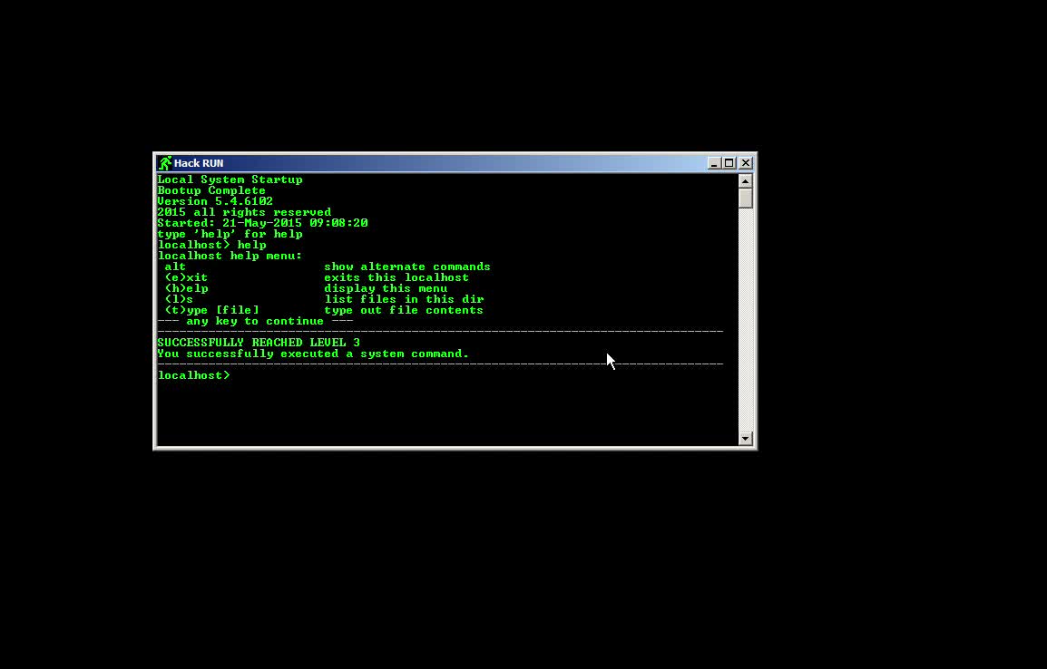Click the bottom localhost> command prompt
1047x669 pixels.
pos(194,375)
